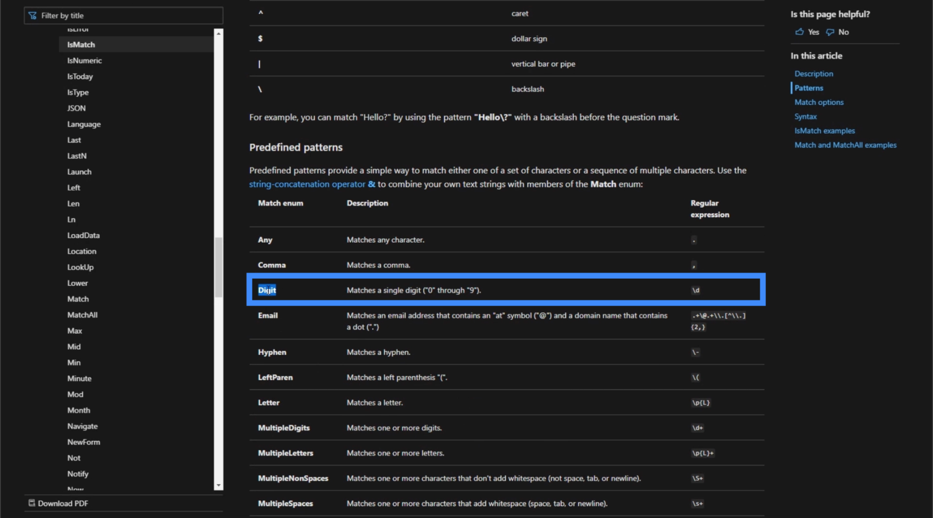Click the MultipleDigits enum name
The image size is (933, 518).
(x=284, y=428)
